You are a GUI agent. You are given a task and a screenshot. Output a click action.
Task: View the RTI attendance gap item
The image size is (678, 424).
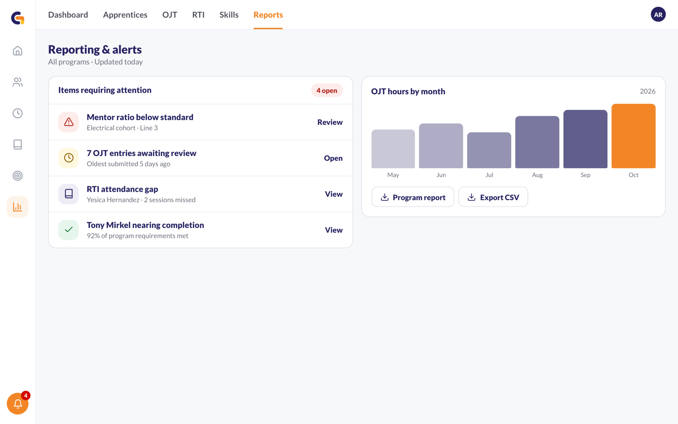tap(334, 194)
